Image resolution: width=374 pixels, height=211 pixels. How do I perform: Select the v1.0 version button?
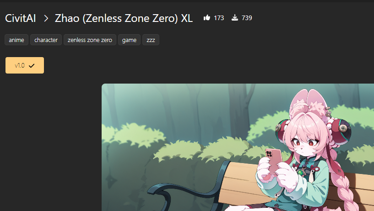click(25, 65)
